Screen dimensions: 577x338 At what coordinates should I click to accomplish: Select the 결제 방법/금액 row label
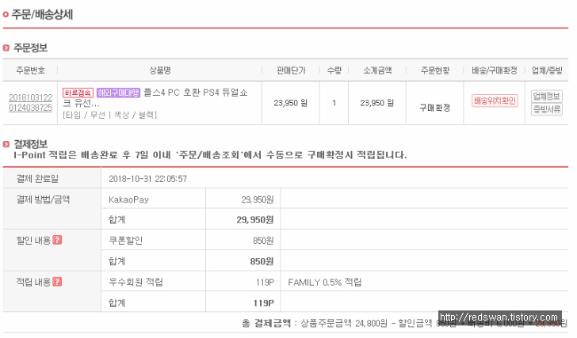coord(43,199)
